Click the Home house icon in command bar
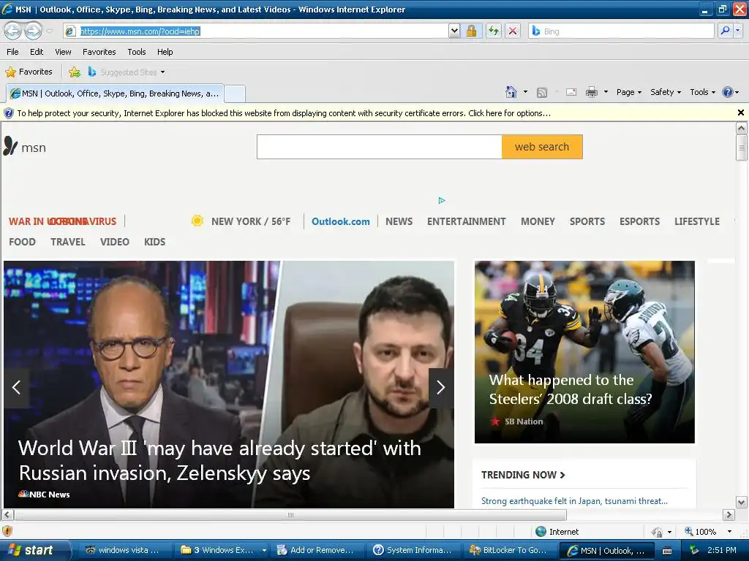 511,92
